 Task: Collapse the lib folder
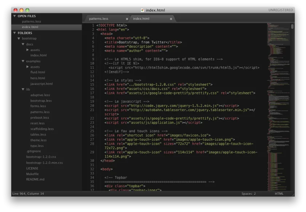(23, 89)
